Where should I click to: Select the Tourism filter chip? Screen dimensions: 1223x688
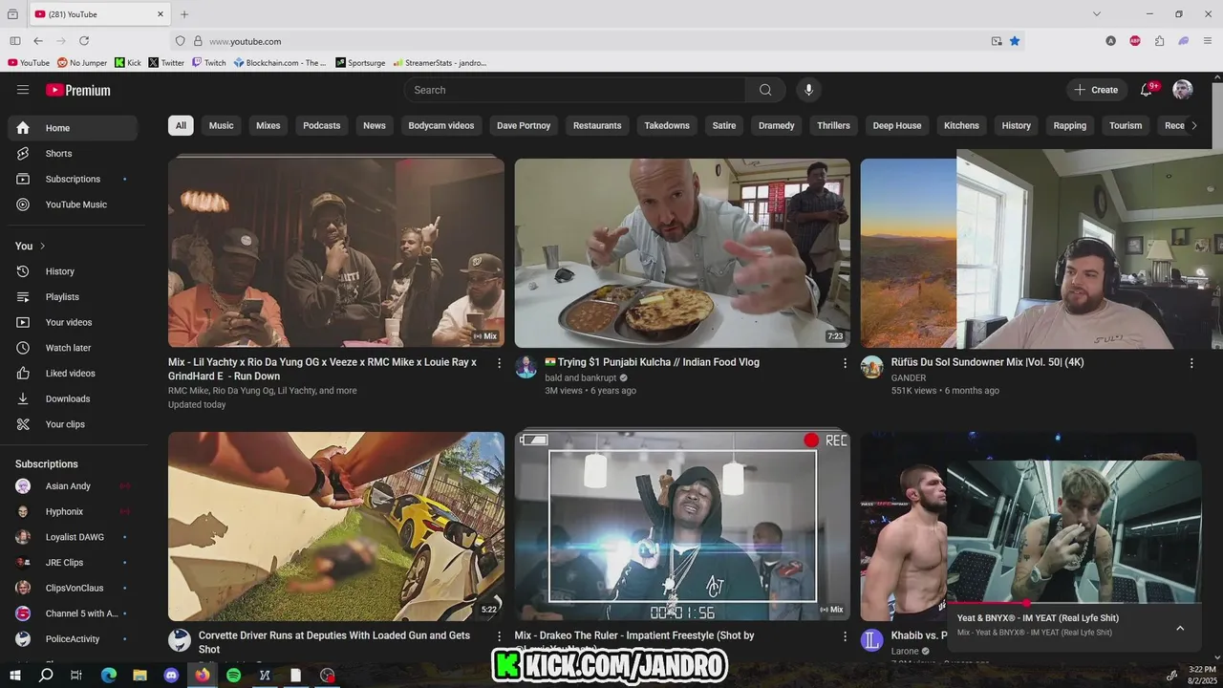1126,125
